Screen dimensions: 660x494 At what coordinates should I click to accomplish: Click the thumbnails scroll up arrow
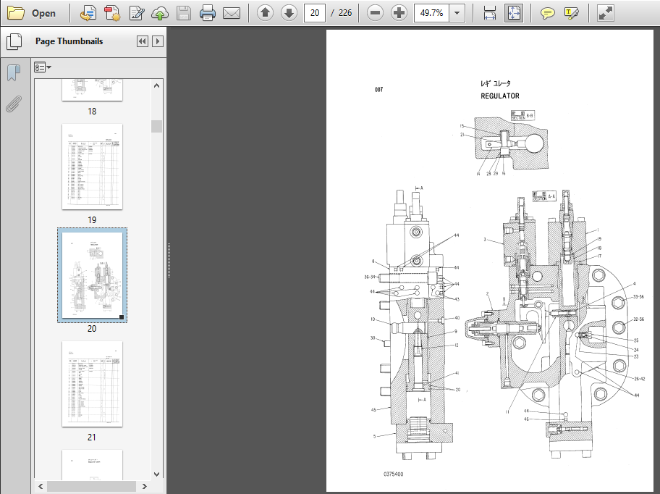(156, 85)
